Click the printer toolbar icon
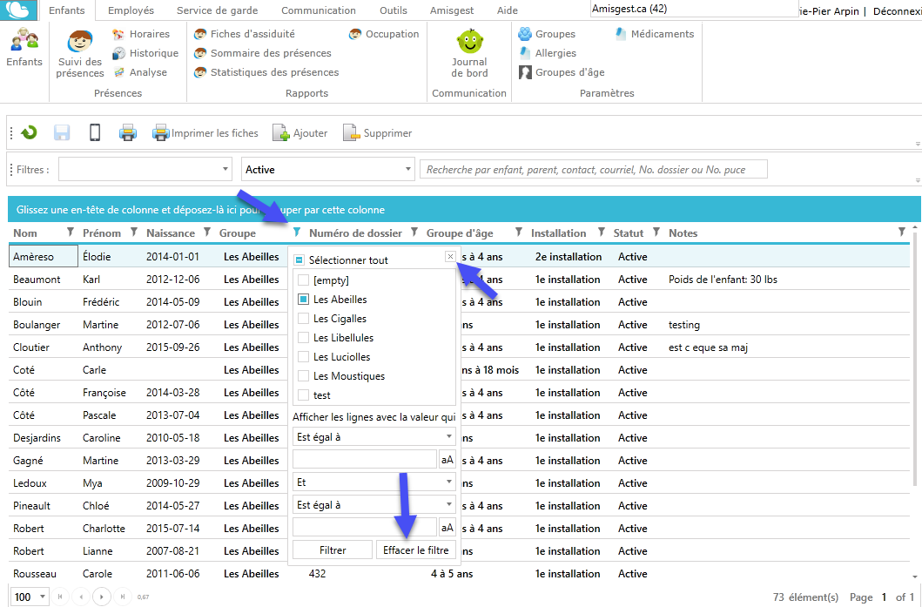The width and height of the screenshot is (922, 607). click(128, 133)
